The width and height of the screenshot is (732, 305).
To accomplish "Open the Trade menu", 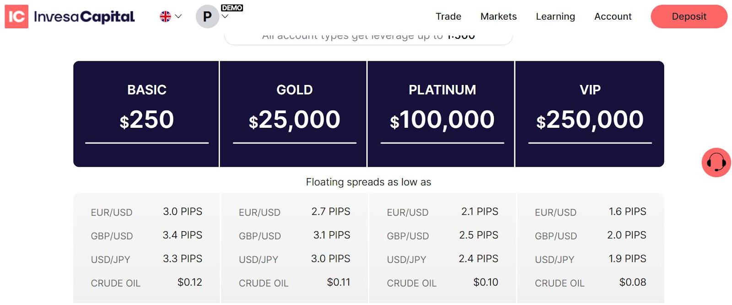I will 448,16.
